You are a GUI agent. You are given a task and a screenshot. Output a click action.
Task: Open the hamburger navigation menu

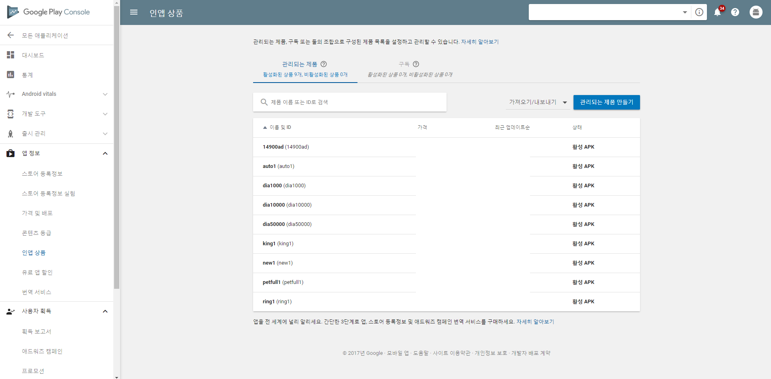point(134,12)
